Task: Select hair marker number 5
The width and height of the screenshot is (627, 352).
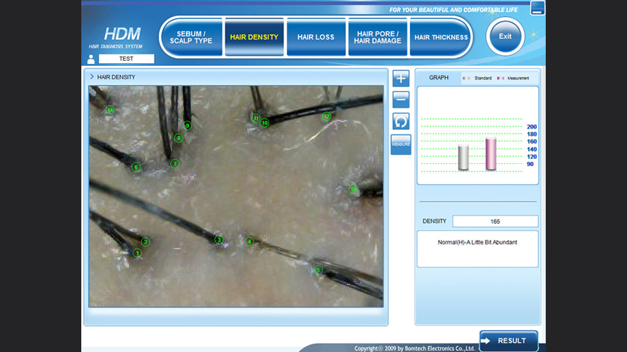Action: (x=318, y=269)
